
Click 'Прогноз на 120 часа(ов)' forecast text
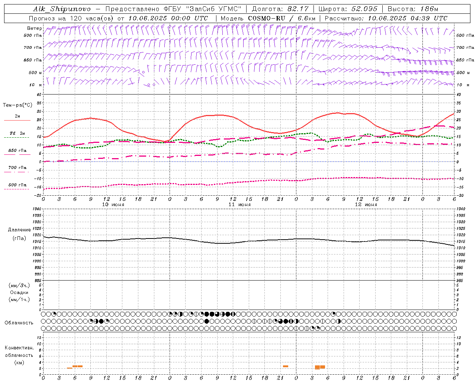[x=71, y=18]
